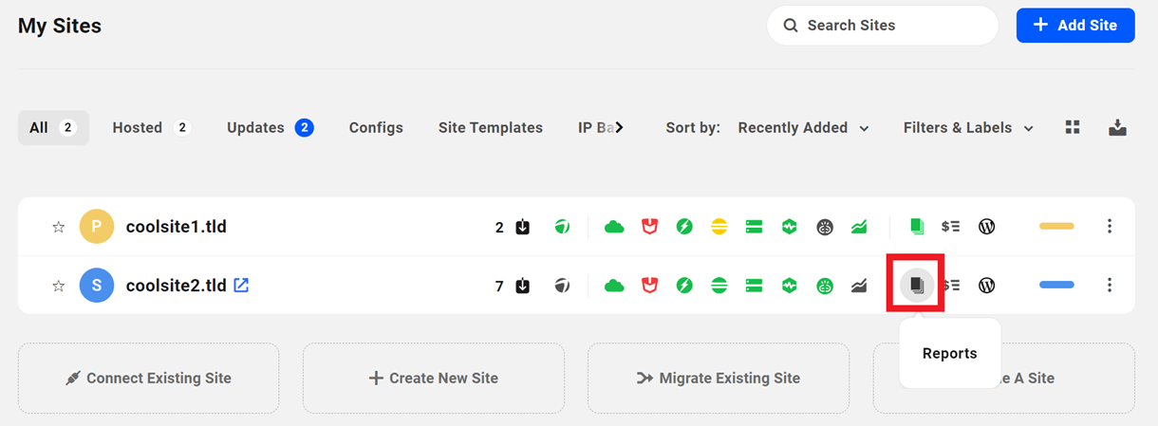Click green round face icon on coolsite2.tld

[825, 286]
